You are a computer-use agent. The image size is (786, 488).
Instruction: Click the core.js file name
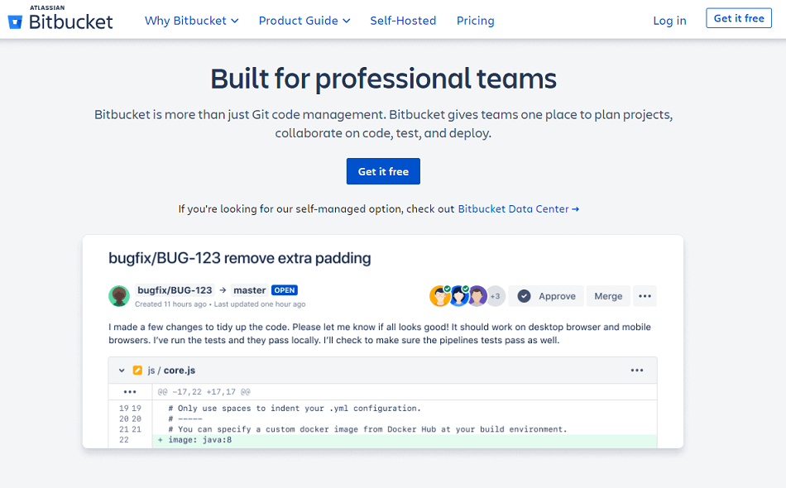click(x=180, y=371)
